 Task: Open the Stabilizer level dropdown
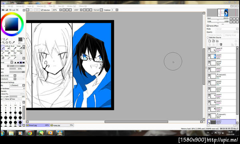click(x=117, y=10)
